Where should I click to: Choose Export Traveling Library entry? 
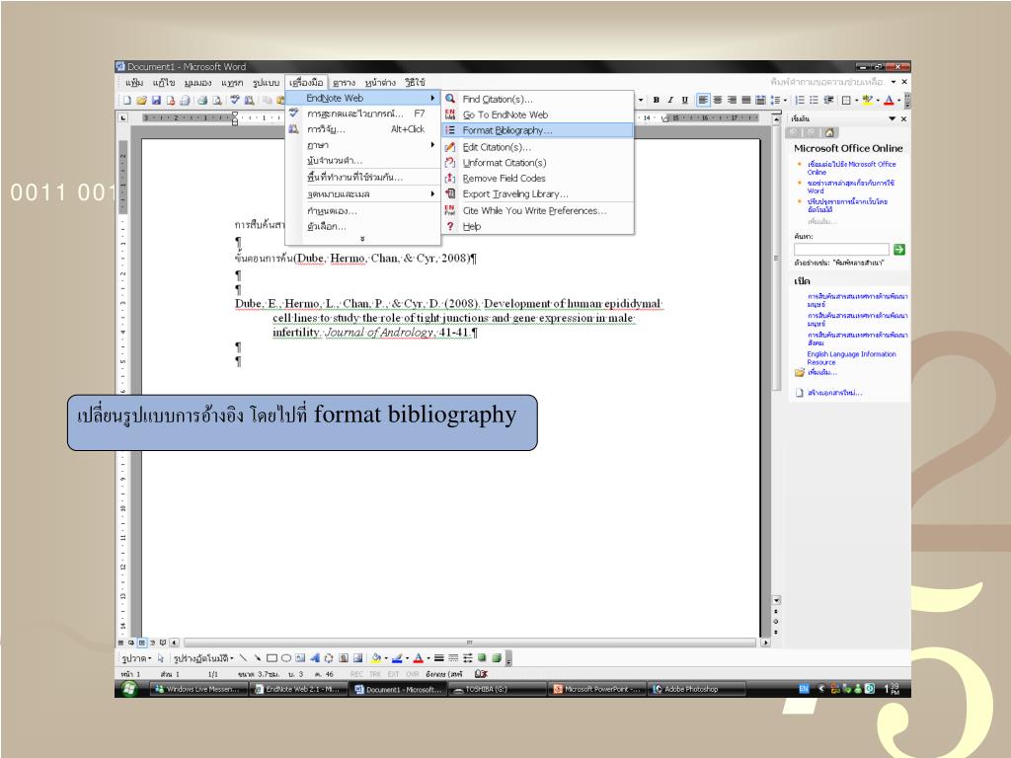coord(538,194)
